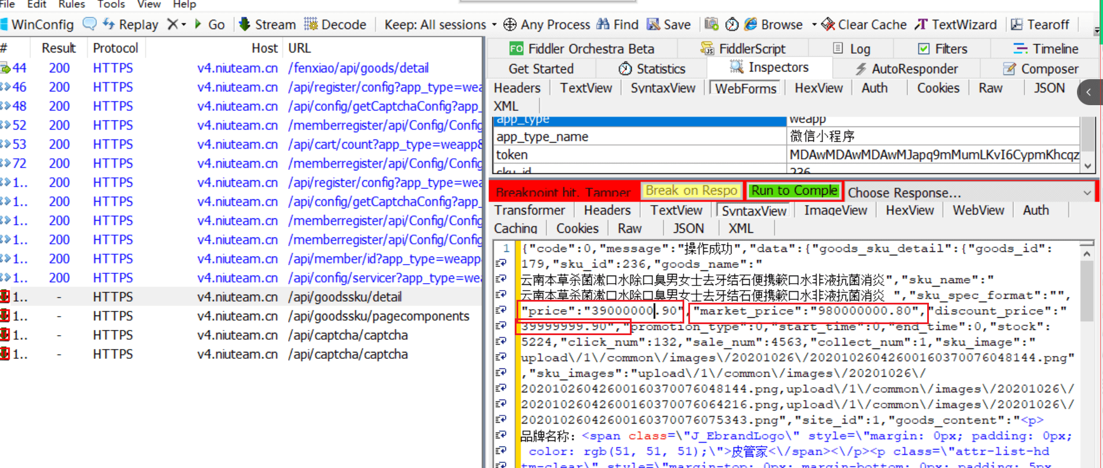The height and width of the screenshot is (468, 1103).
Task: Click the camera screenshot icon
Action: pyautogui.click(x=711, y=24)
